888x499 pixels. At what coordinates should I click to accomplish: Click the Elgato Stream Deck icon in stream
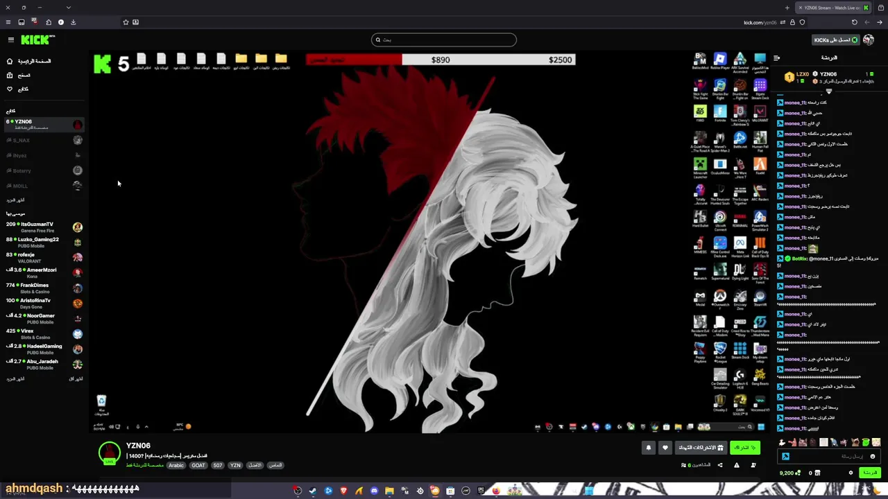click(x=760, y=88)
